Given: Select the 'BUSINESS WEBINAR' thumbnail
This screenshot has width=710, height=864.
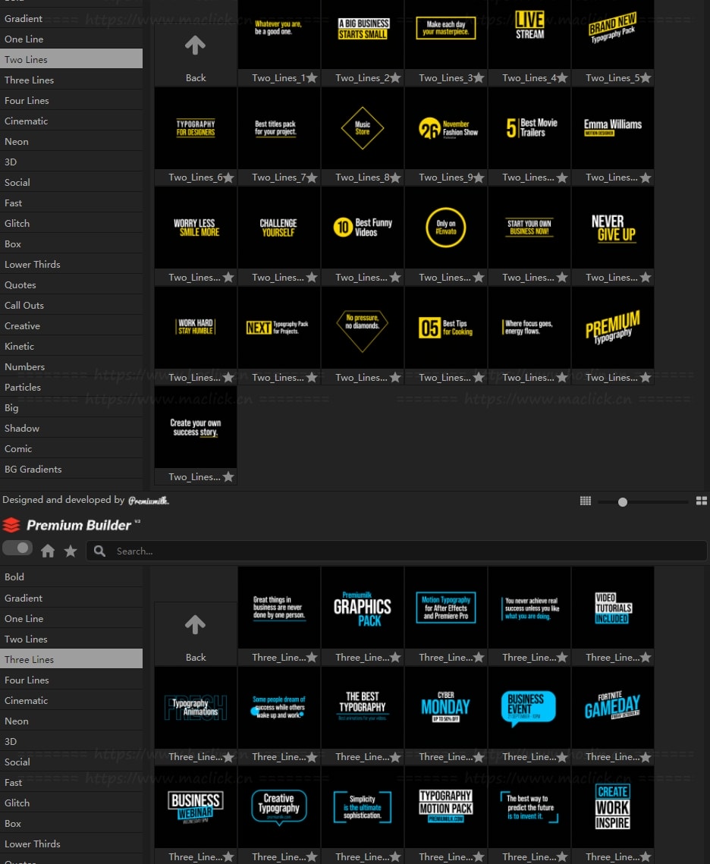Looking at the screenshot, I should pyautogui.click(x=196, y=807).
